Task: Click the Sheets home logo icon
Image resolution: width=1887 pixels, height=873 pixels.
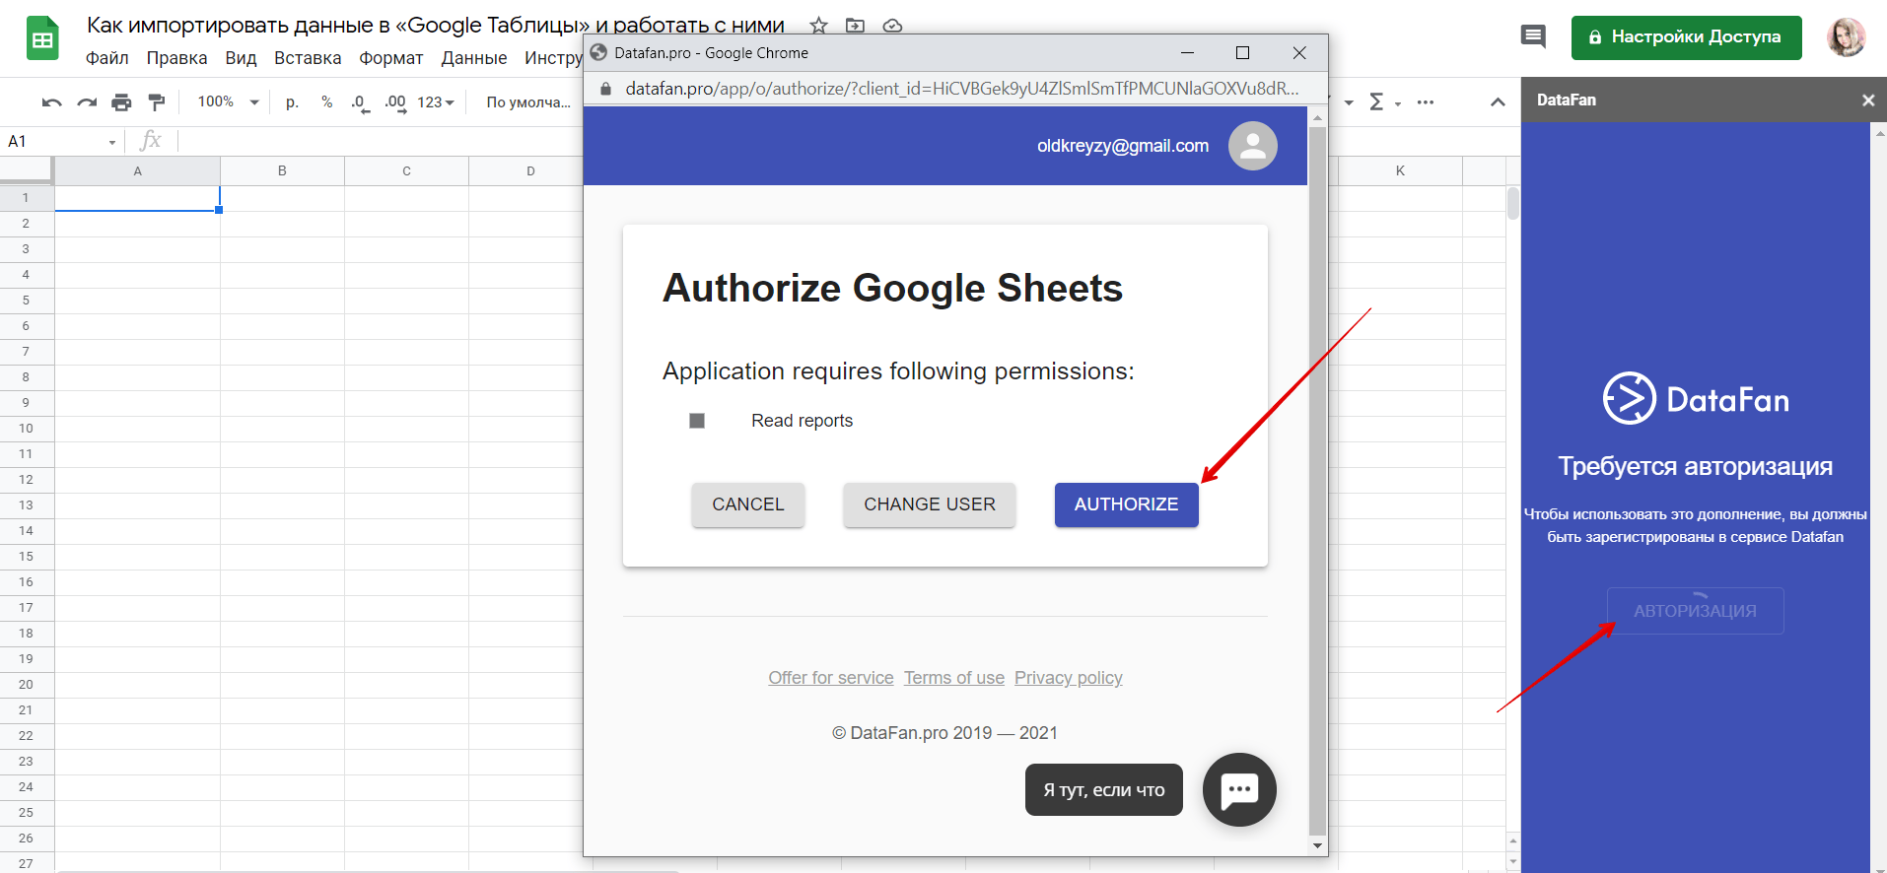Action: (x=42, y=39)
